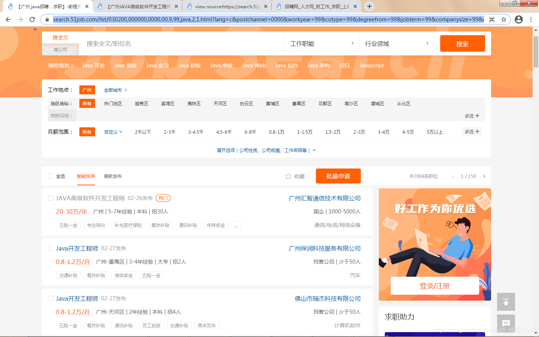539x337 pixels.
Task: Open company 广州汇智通信技术有限公司
Action: [x=325, y=198]
